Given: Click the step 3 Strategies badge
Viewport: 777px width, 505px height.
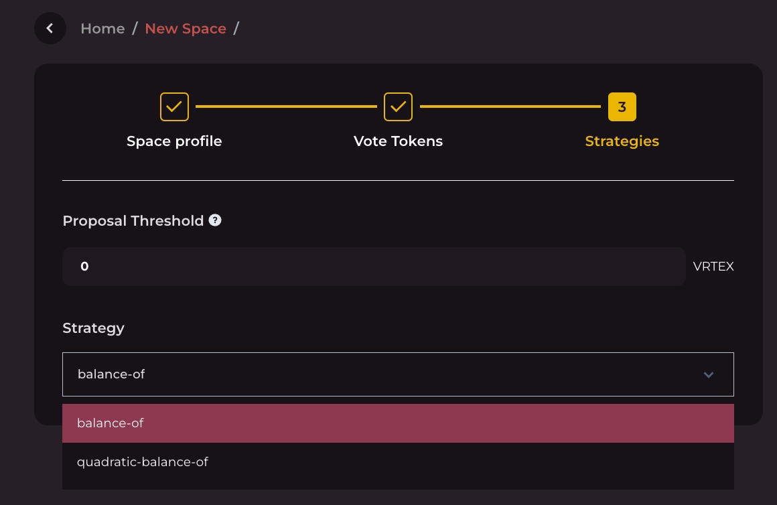Looking at the screenshot, I should [622, 107].
